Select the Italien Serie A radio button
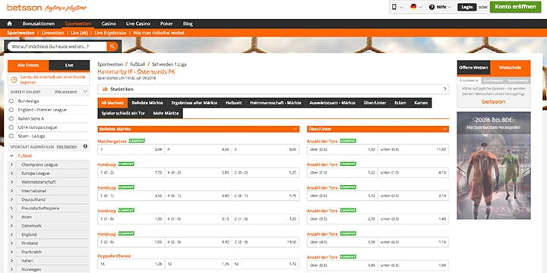 [x=11, y=118]
